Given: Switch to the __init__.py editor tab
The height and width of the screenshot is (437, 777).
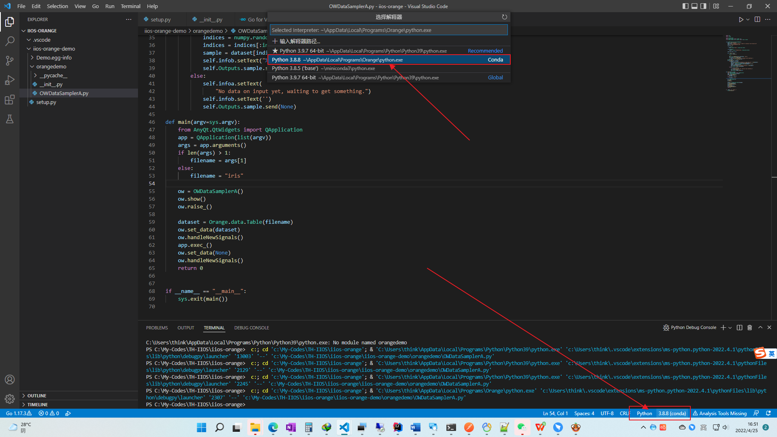Looking at the screenshot, I should [210, 19].
